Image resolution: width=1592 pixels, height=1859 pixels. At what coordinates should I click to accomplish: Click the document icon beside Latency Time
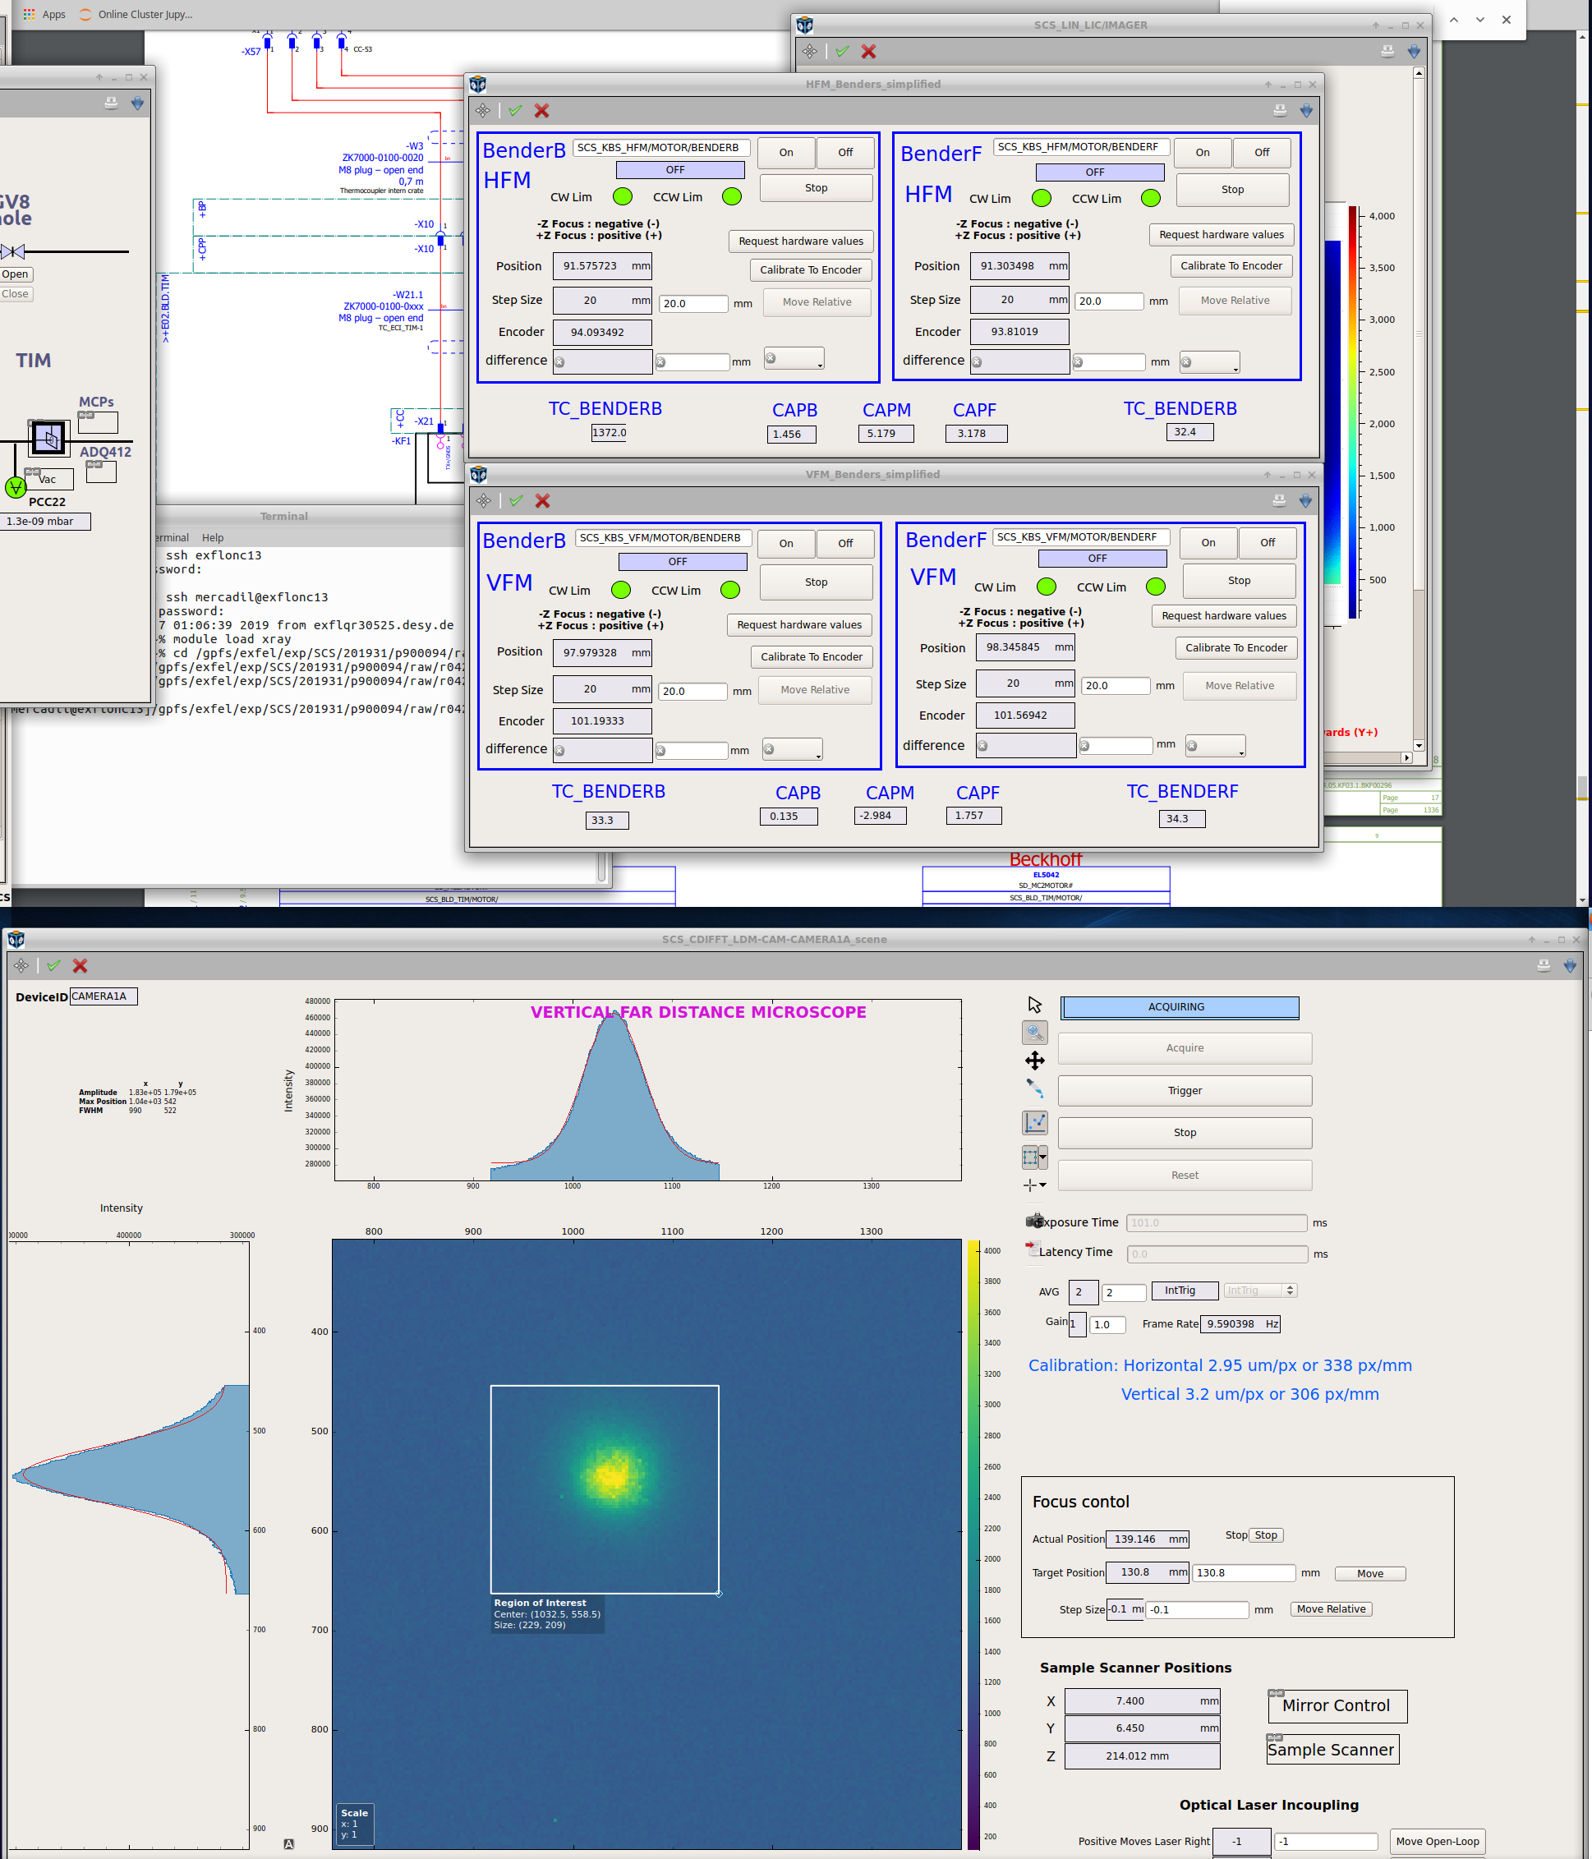coord(1032,1249)
